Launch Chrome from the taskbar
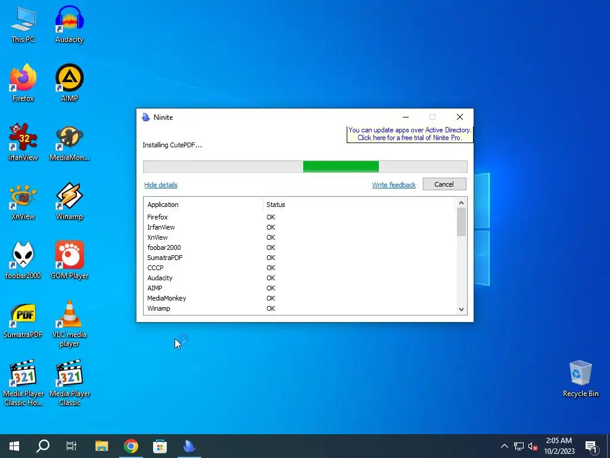Viewport: 610px width, 458px height. 131,446
